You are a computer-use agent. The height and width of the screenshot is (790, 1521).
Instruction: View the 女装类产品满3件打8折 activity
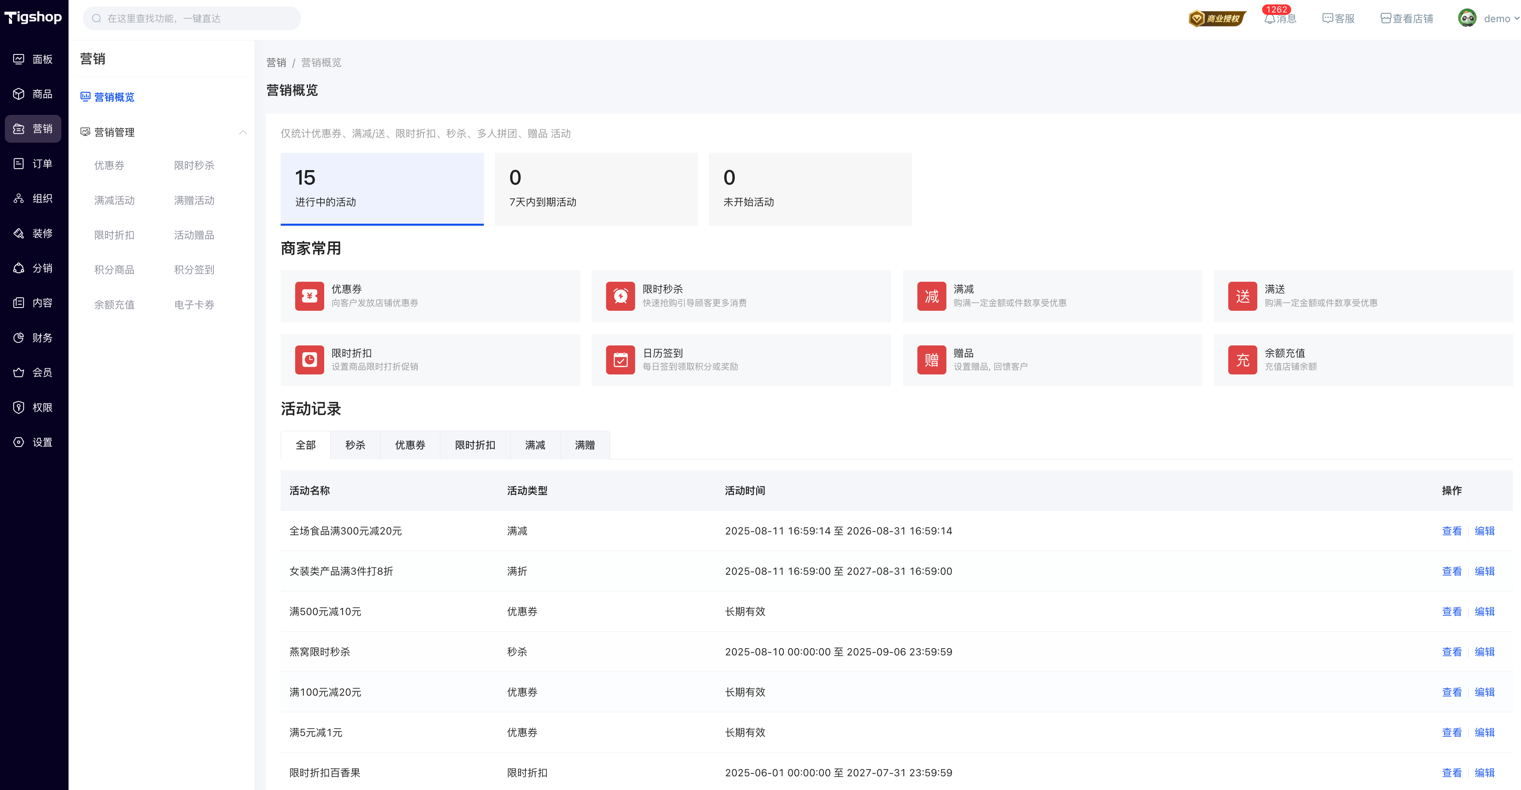(1452, 571)
